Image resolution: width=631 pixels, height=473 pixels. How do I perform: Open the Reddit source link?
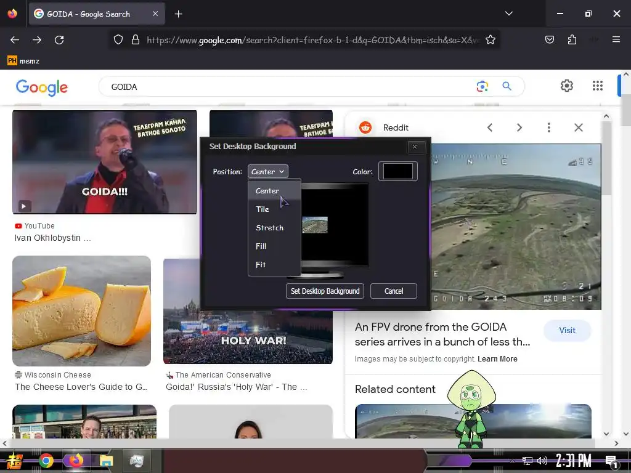click(x=383, y=127)
